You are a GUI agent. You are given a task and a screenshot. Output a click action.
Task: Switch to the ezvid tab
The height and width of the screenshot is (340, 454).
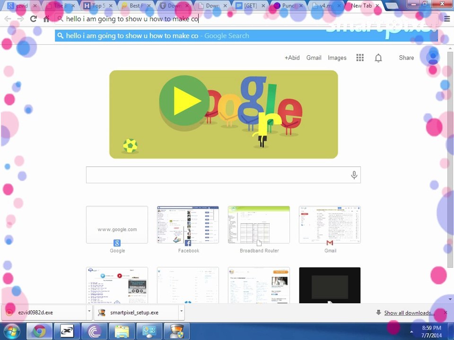pos(21,6)
